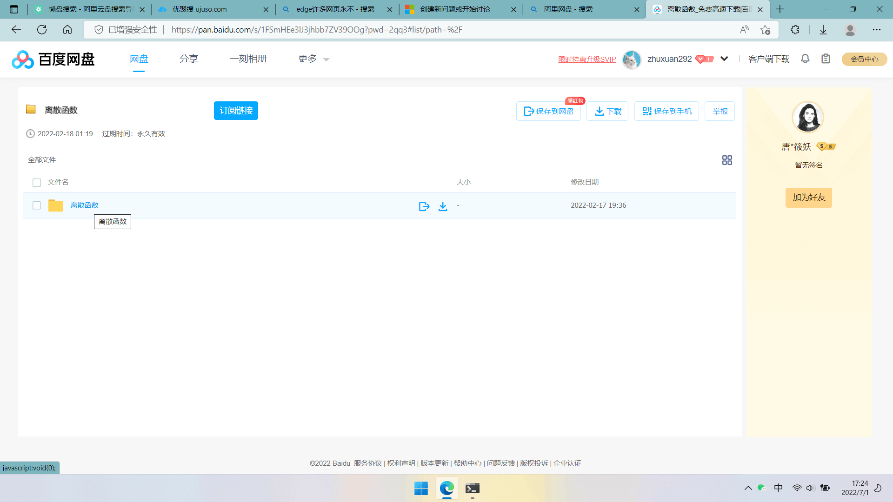Click the notification bell icon
Image resolution: width=893 pixels, height=502 pixels.
tap(805, 59)
